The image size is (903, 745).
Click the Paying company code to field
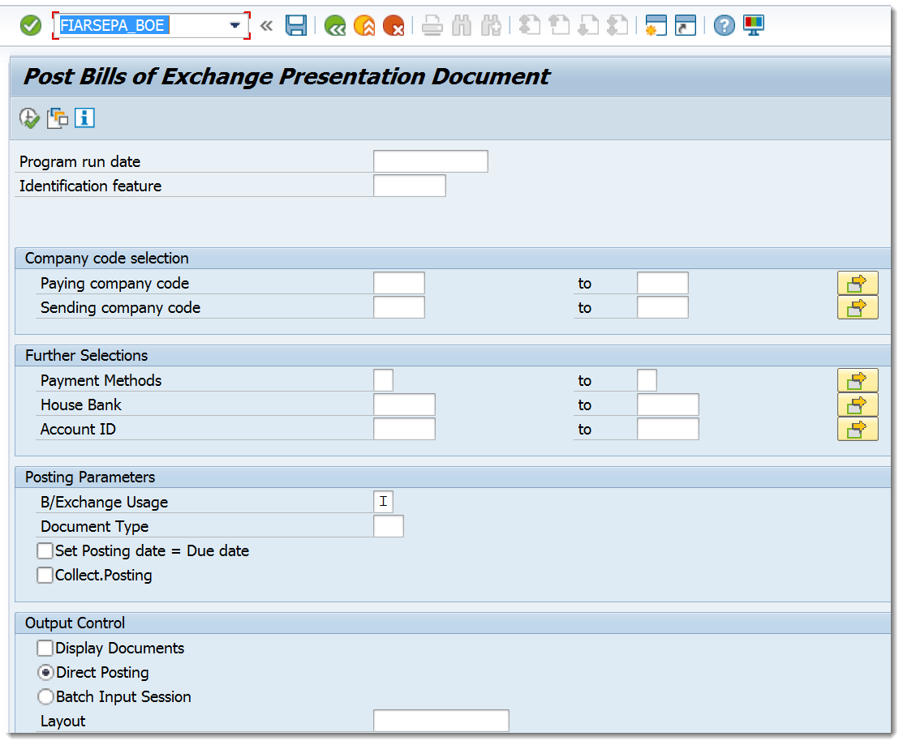(663, 283)
